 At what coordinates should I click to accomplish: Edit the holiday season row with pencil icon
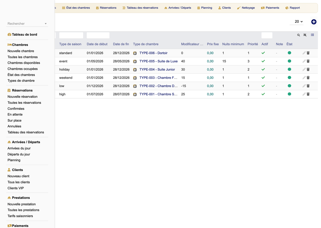[x=304, y=69]
